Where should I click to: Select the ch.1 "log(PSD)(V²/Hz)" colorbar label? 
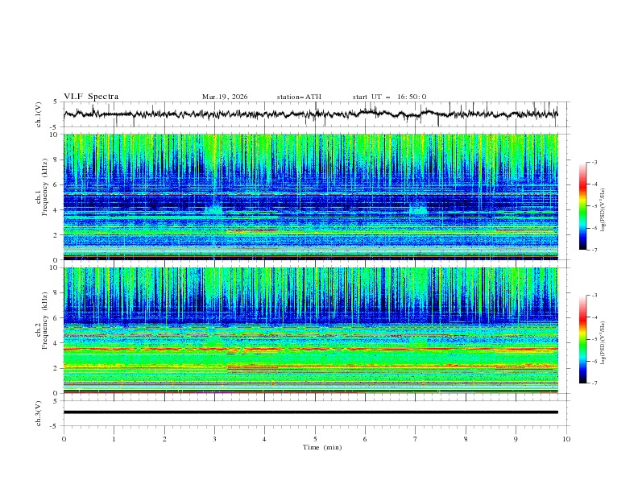click(603, 210)
